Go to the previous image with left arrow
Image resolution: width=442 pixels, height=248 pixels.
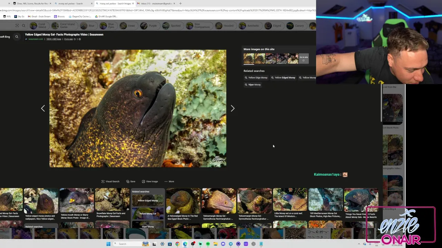43,108
